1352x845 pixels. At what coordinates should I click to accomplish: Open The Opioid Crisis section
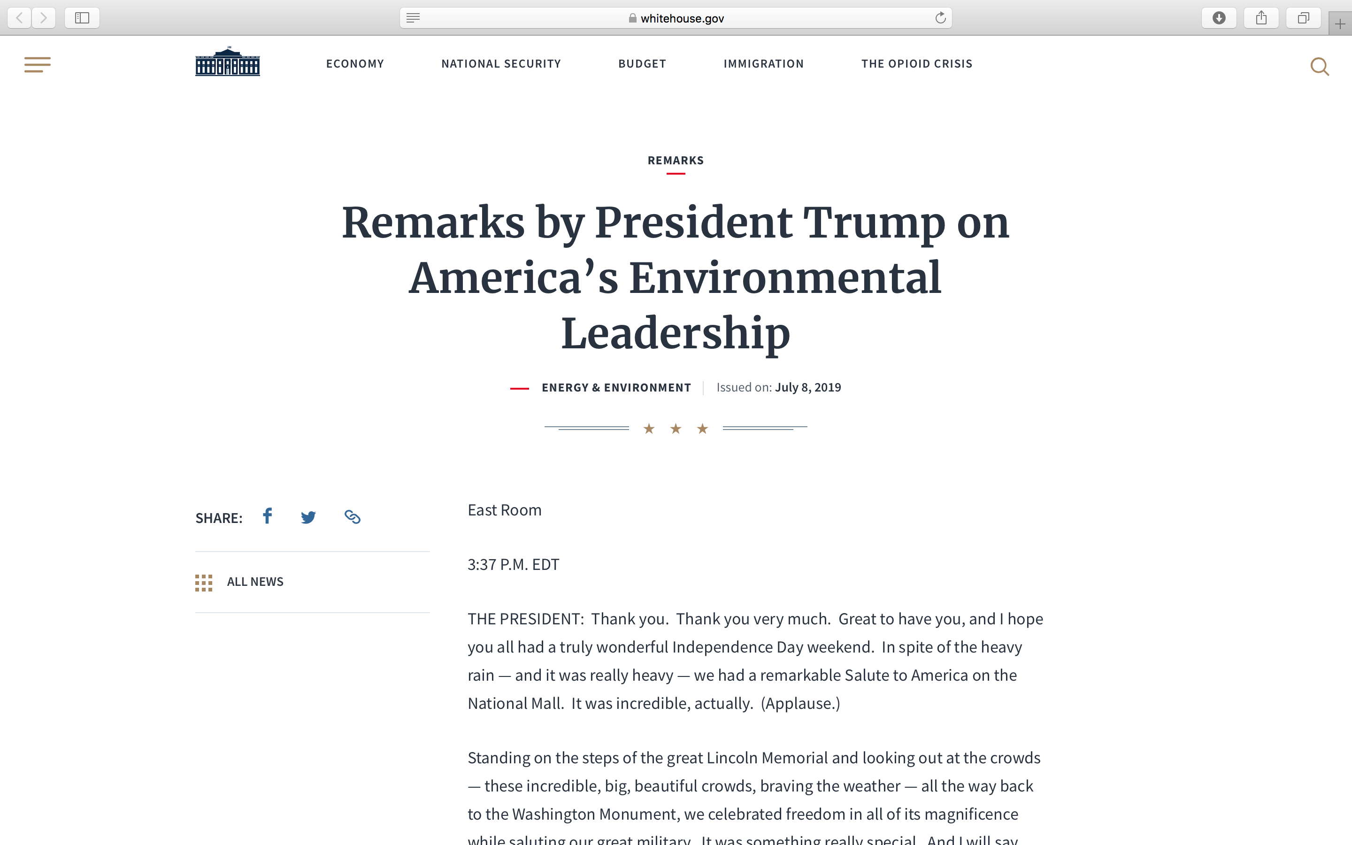pos(917,64)
